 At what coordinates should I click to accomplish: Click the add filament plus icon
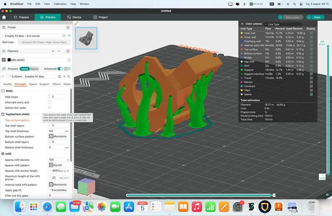tap(53, 51)
